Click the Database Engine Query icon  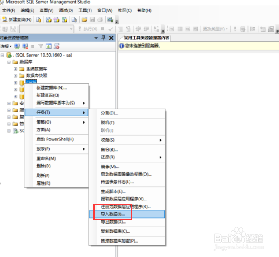(38, 19)
